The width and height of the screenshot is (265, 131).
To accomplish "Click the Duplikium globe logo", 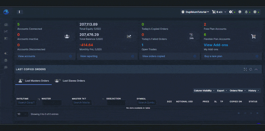I will [6, 12].
